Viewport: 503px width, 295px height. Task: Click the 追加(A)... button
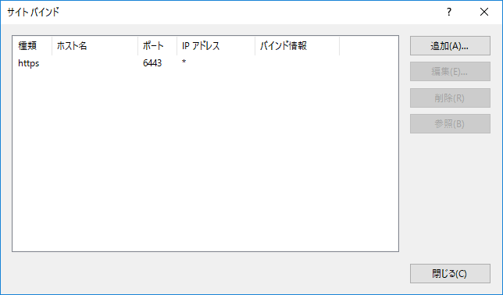tap(450, 46)
